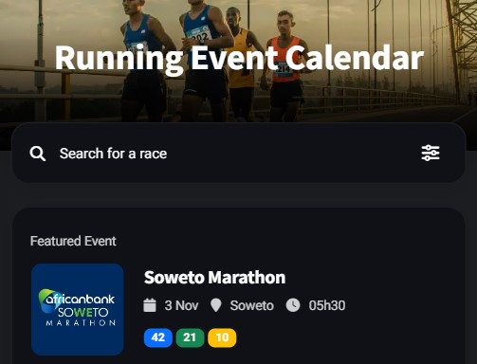
Task: Click the calendar icon beside 3 Nov
Action: click(150, 305)
